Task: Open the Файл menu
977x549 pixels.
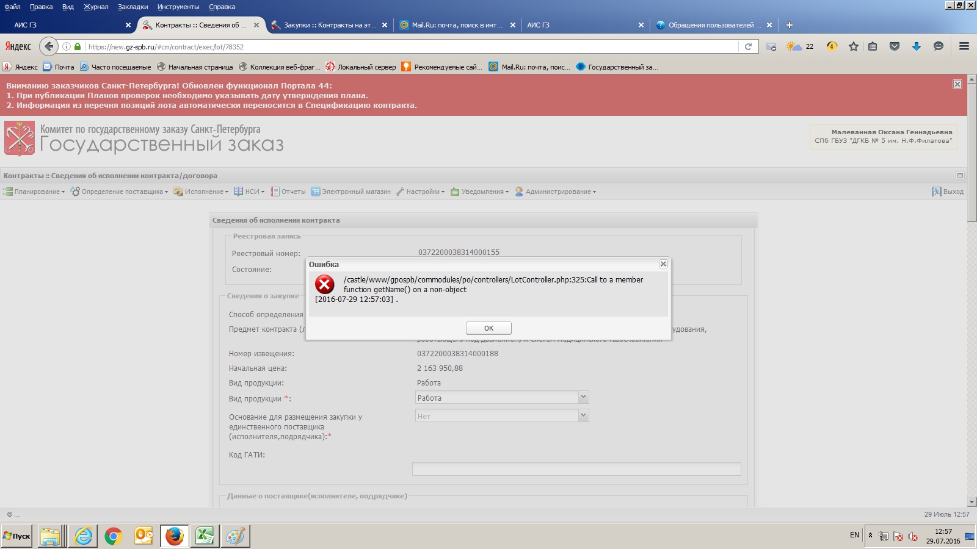Action: tap(12, 7)
